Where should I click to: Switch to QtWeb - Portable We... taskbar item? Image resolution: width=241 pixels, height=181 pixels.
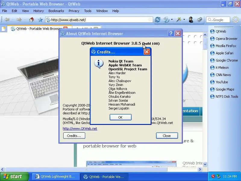click(104, 176)
